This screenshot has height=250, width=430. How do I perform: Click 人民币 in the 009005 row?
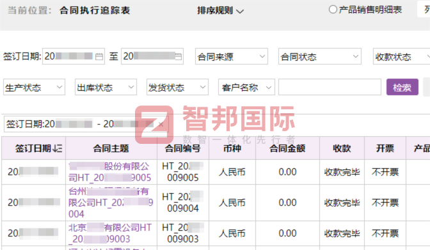coord(232,172)
